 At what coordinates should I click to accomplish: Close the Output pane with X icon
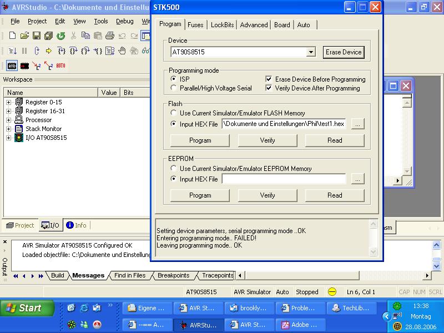coord(5,242)
